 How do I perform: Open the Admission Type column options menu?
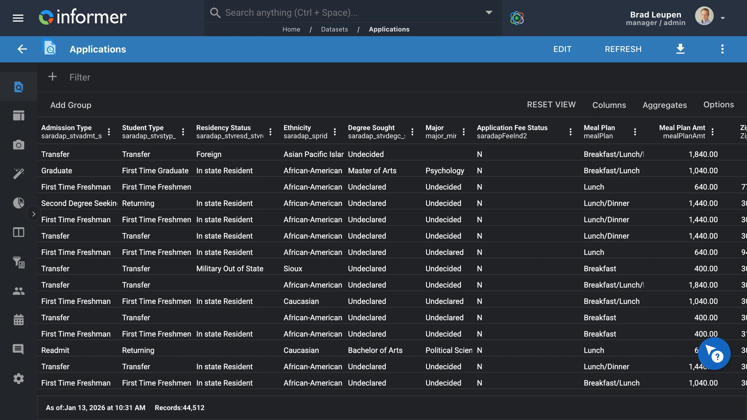coord(109,132)
